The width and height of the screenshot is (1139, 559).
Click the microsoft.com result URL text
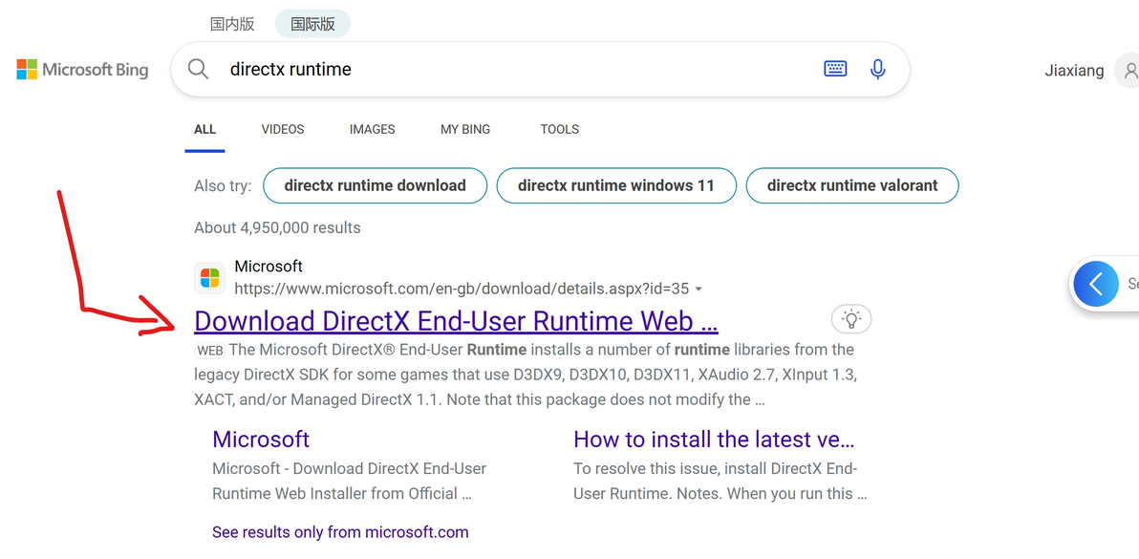pyautogui.click(x=462, y=289)
